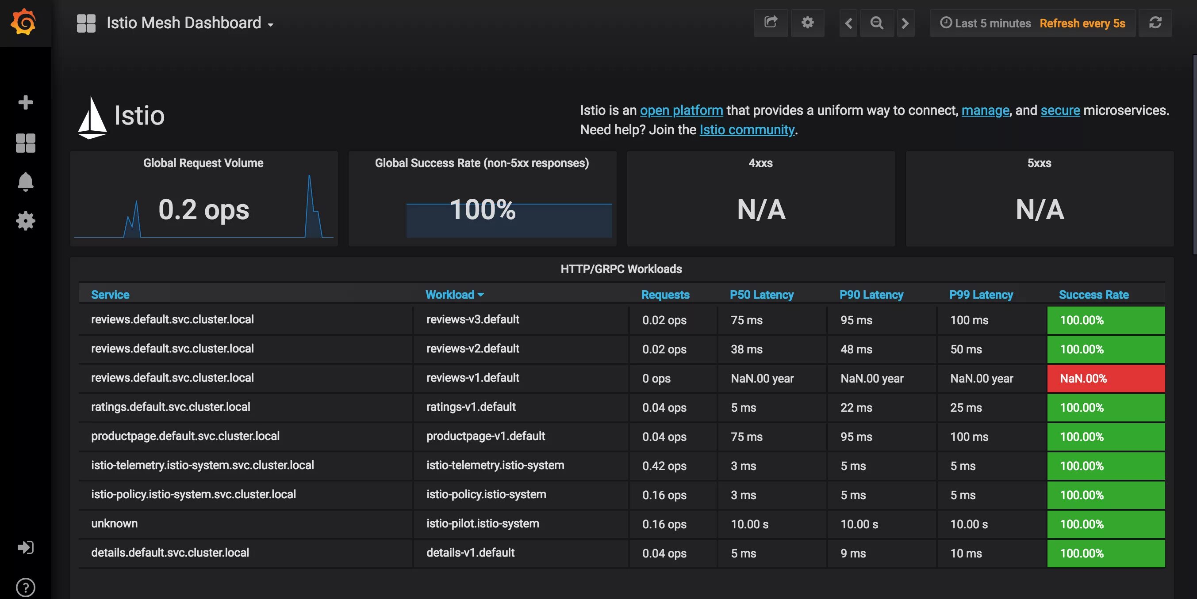1197x599 pixels.
Task: Open the Configuration gear in sidebar
Action: [x=26, y=221]
